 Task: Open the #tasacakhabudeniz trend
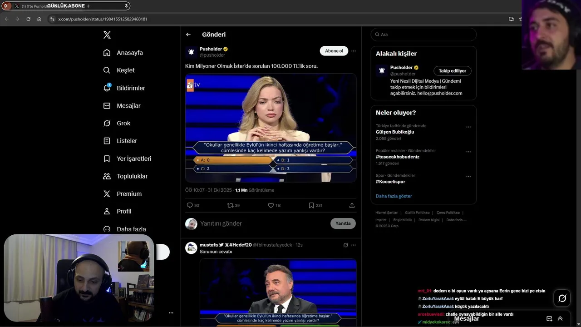398,157
